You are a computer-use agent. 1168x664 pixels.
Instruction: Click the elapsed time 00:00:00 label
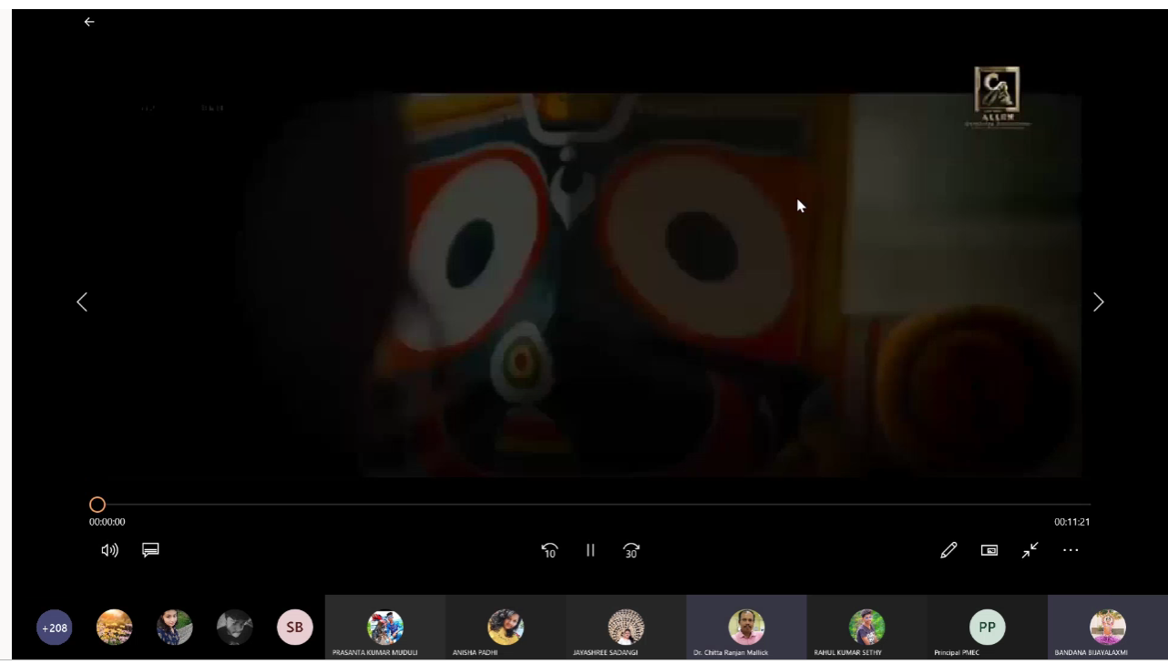[x=108, y=522]
